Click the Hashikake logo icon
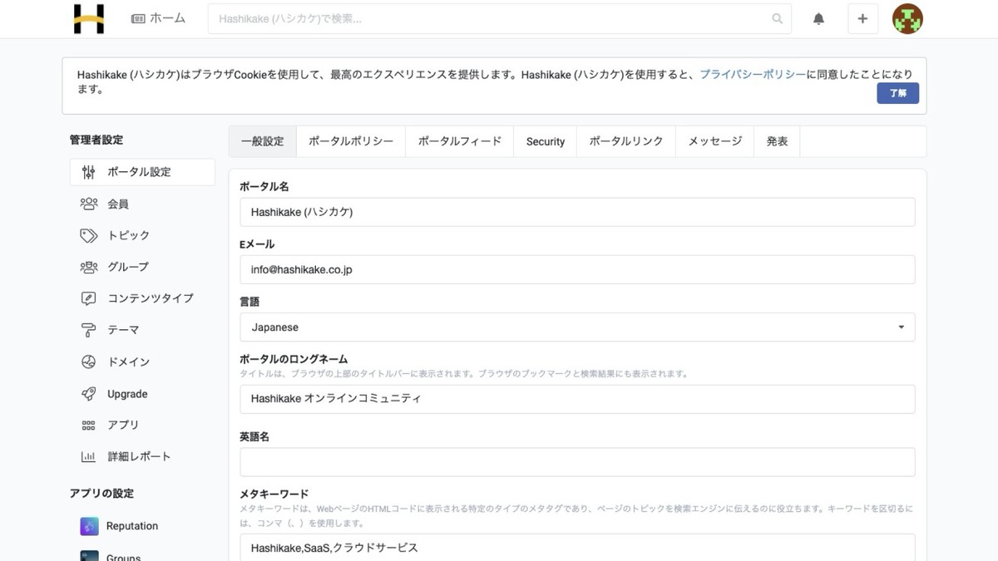998x561 pixels. coord(88,18)
